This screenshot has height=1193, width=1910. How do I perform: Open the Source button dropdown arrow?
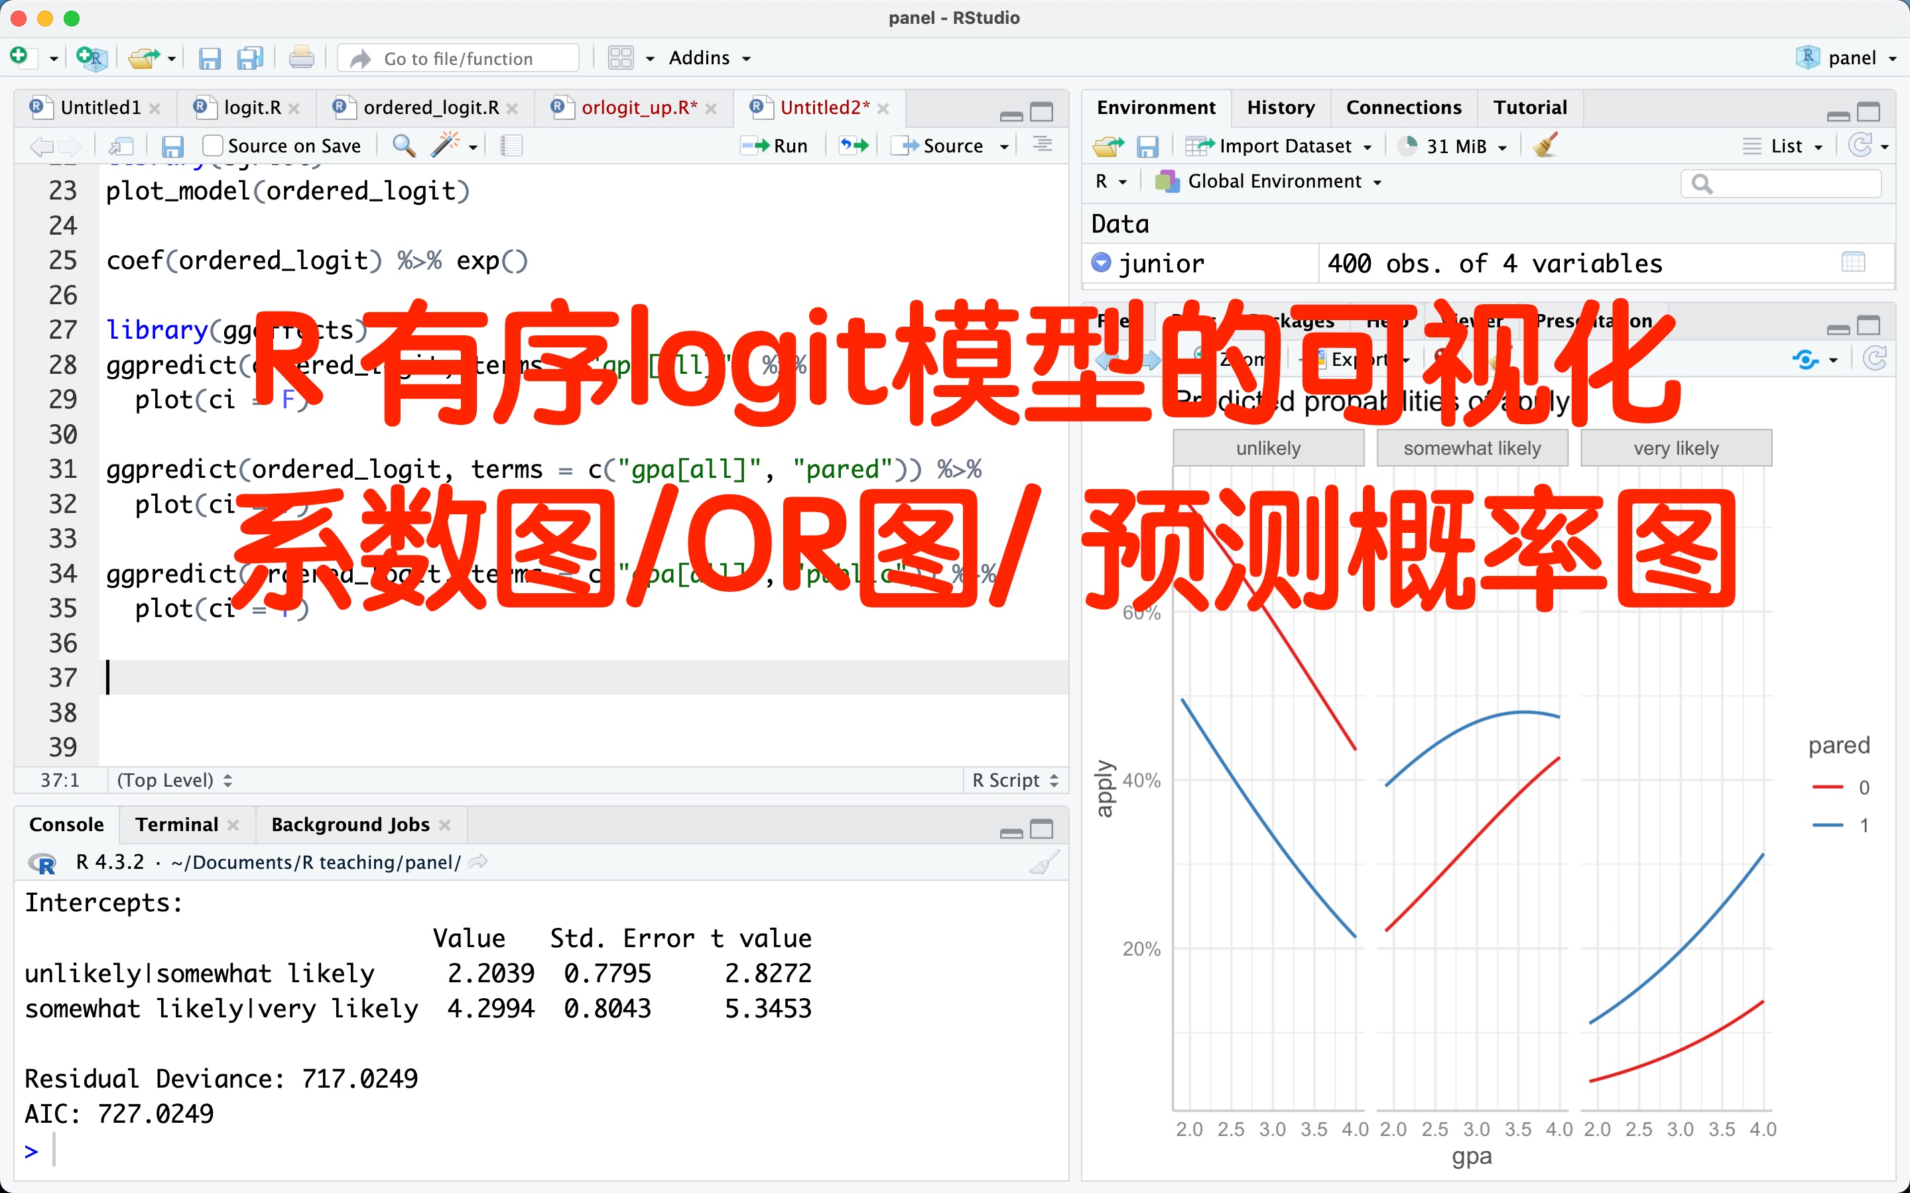pos(1004,146)
